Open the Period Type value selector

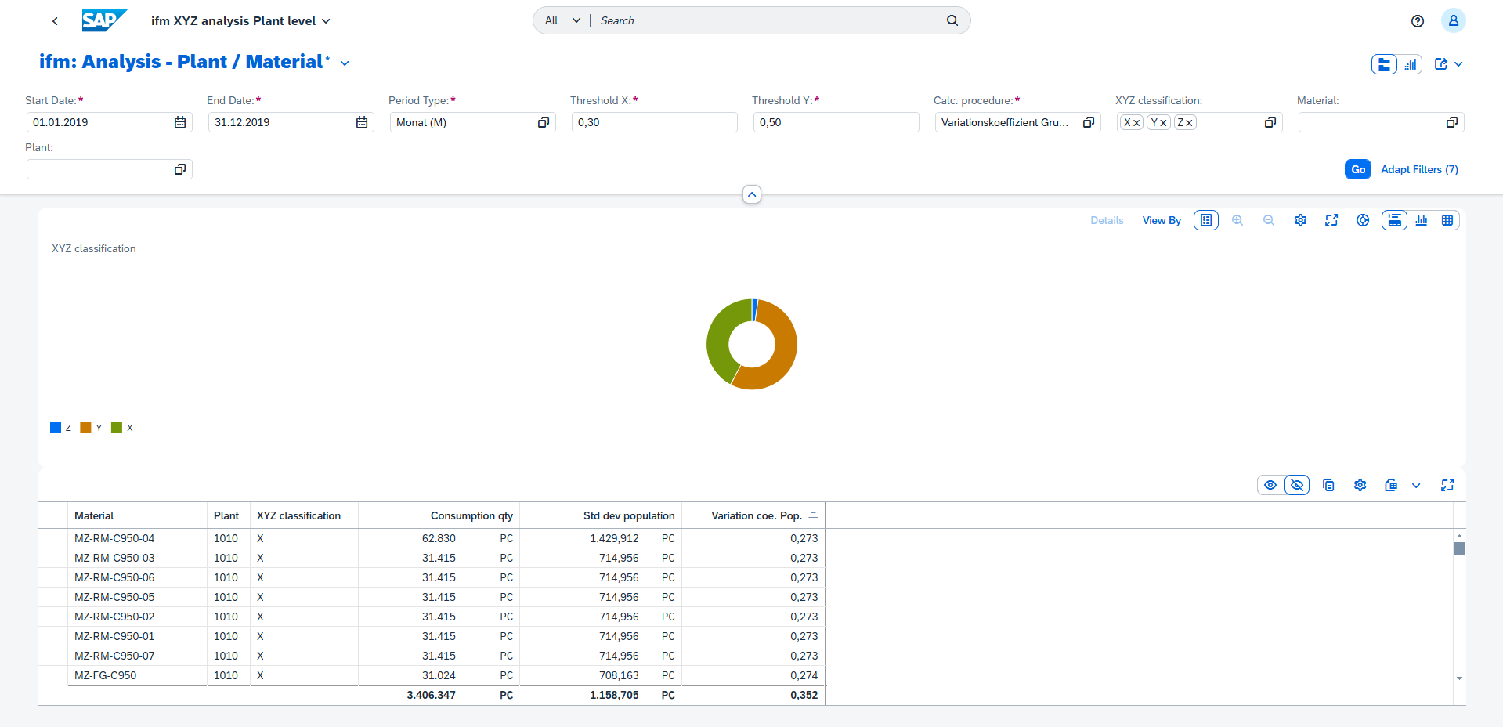click(543, 122)
